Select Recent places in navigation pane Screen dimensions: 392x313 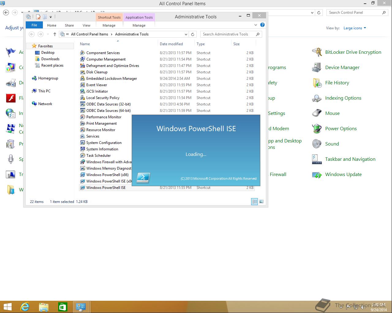pyautogui.click(x=52, y=65)
